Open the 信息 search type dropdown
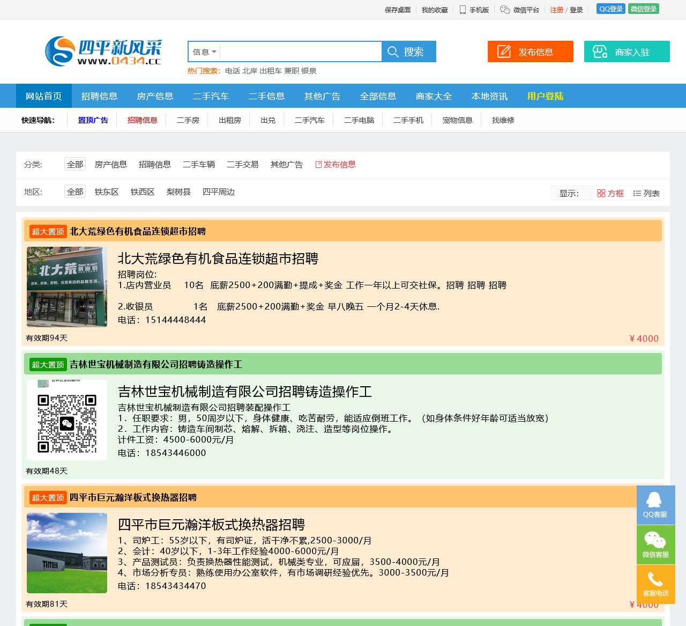This screenshot has width=686, height=626. point(204,52)
